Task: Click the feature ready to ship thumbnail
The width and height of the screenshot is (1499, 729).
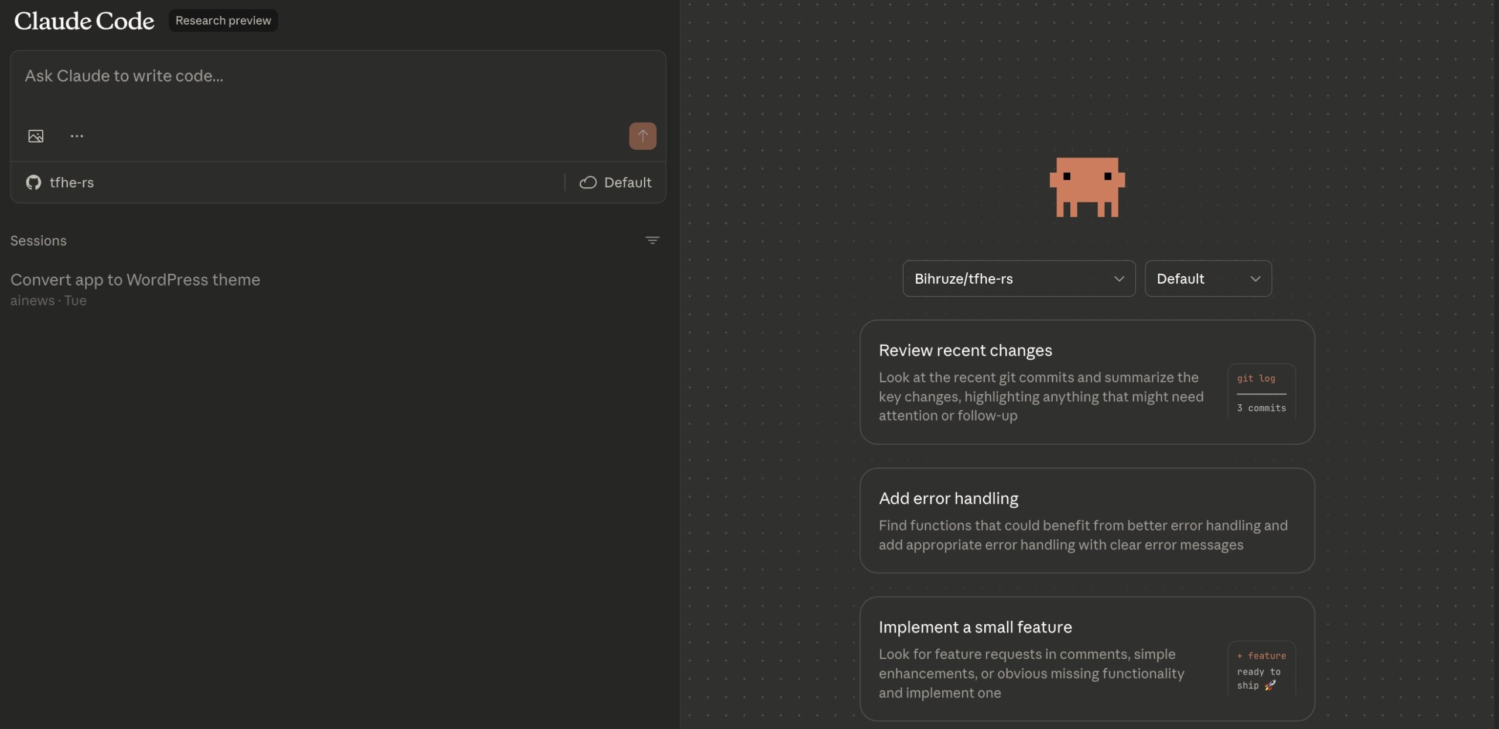Action: pyautogui.click(x=1261, y=669)
